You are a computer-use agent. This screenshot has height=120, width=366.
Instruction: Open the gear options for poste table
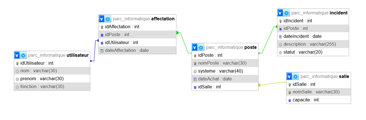click(x=201, y=47)
